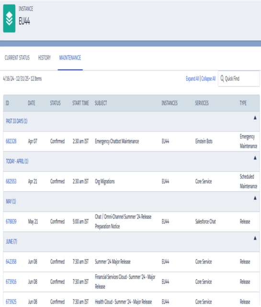Collapse the Today - April group arrow

[255, 158]
